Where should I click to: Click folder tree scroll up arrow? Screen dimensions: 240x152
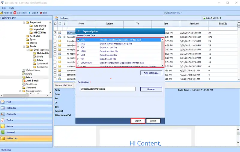point(50,22)
